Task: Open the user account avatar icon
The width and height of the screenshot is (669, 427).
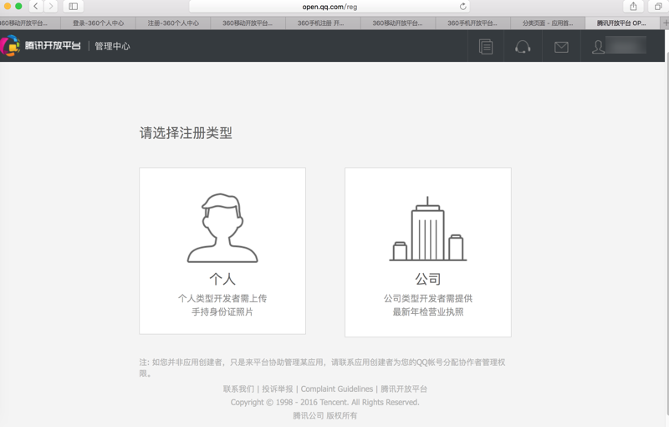Action: (598, 47)
